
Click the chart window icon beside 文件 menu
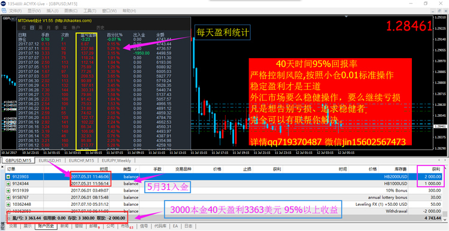point(4,11)
